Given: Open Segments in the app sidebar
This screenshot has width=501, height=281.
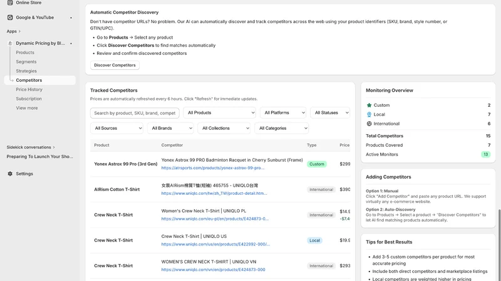Looking at the screenshot, I should (26, 62).
